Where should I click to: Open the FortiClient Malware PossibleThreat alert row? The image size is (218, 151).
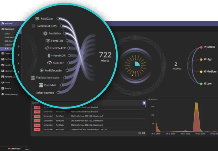pyautogui.click(x=88, y=112)
